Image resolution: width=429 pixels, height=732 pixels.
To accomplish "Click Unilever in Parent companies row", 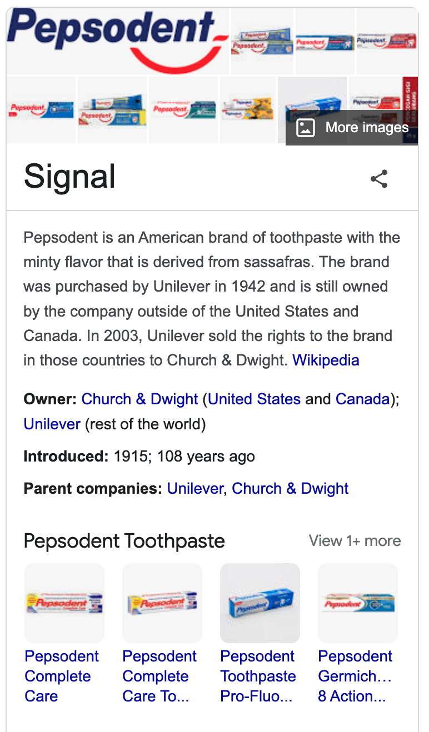I will [x=195, y=489].
